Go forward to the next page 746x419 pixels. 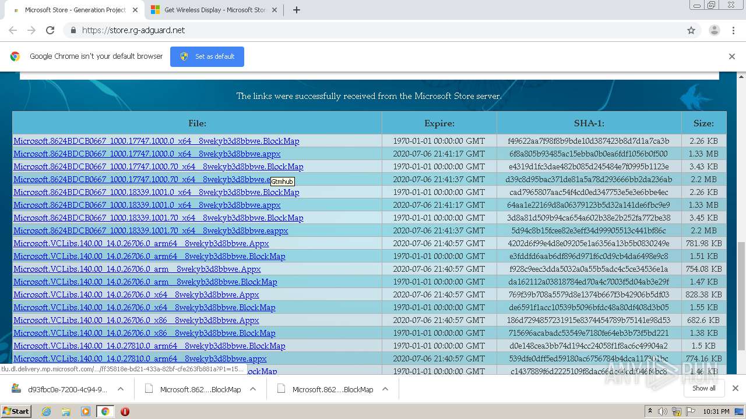tap(31, 30)
